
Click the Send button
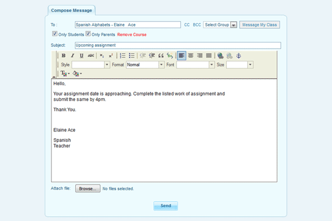(165, 206)
